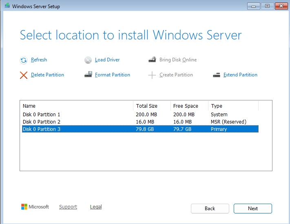Click the Microsoft four-color logo
Image resolution: width=290 pixels, height=224 pixels.
(24, 207)
